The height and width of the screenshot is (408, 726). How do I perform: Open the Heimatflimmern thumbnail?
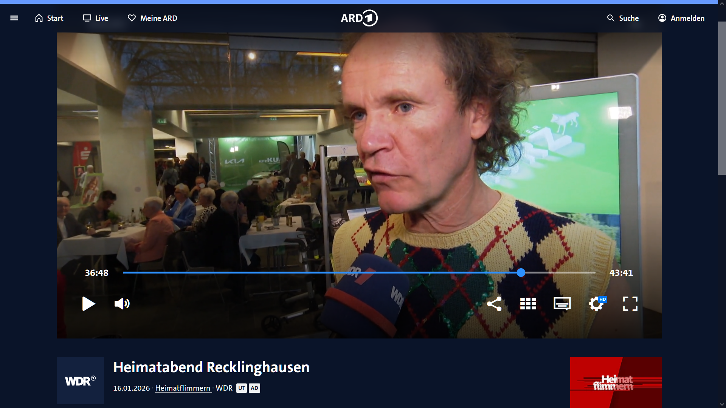click(616, 382)
